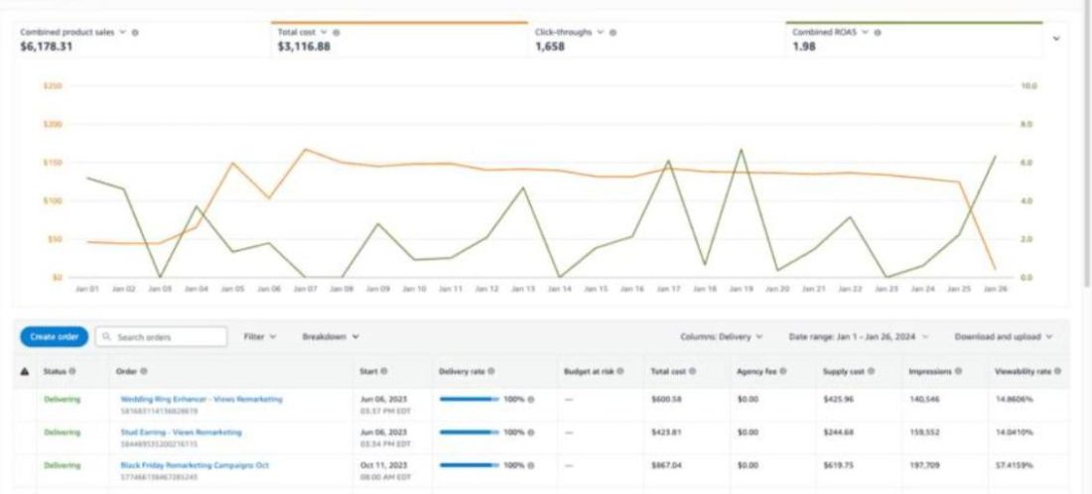
Task: Click the 159,552 impressions cell
Action: click(x=924, y=432)
